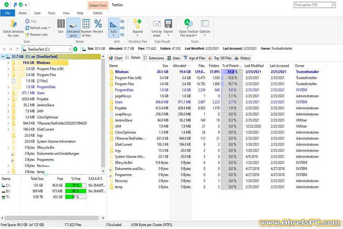Open the Age of Files tab
Screen dimensions: 343x229
coord(194,58)
